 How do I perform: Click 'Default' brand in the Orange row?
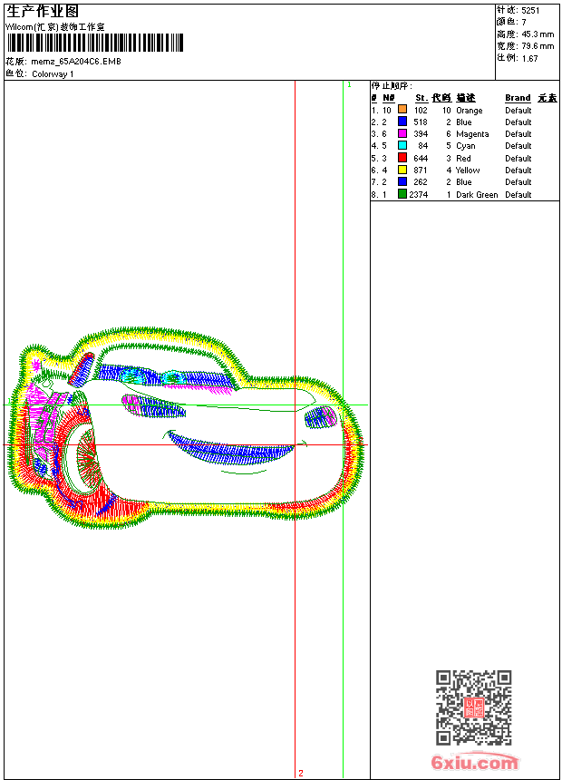point(518,111)
